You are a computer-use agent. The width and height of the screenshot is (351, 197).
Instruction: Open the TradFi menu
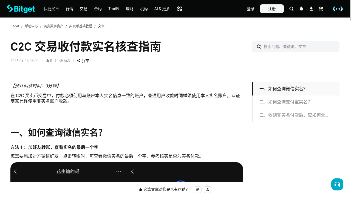114,9
